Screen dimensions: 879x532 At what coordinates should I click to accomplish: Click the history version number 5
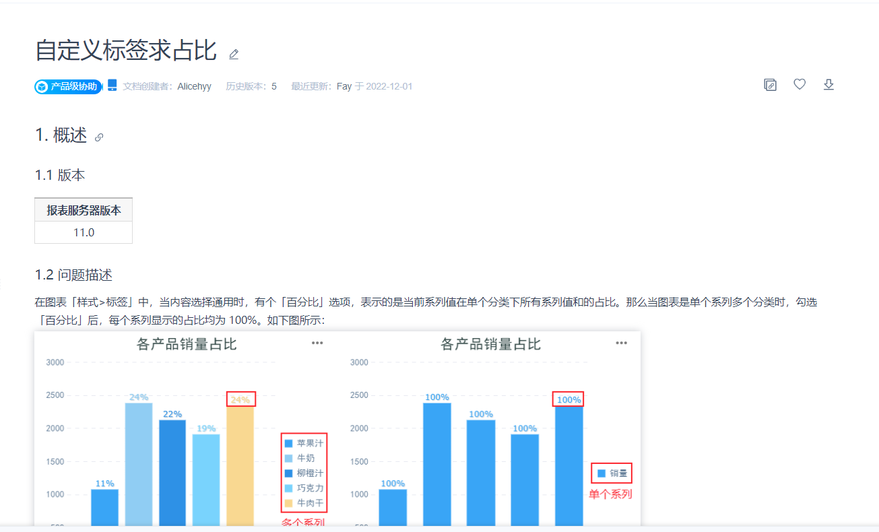tap(274, 86)
